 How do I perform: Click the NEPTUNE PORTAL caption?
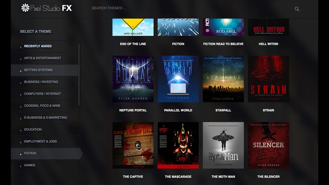coord(133,110)
